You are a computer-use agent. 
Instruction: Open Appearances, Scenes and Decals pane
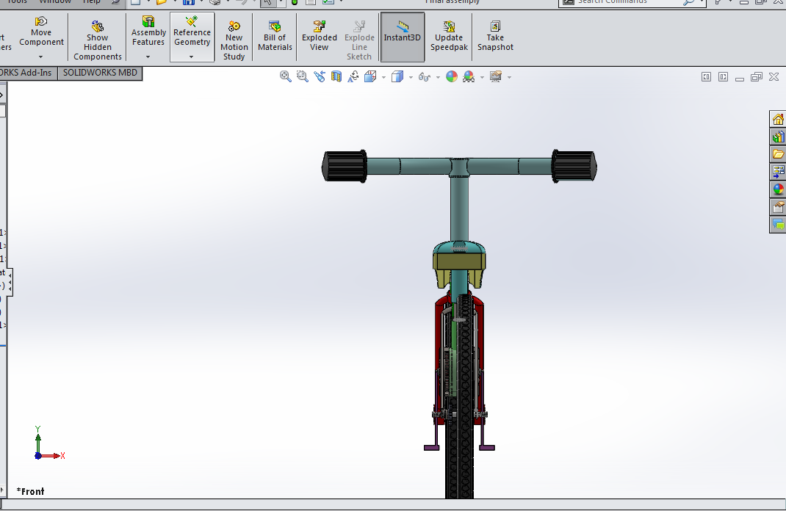(x=777, y=189)
